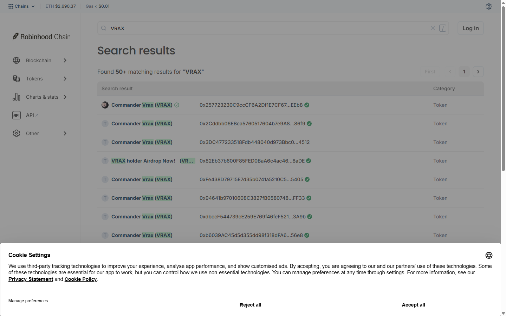Expand the Charts & stats chevron
The width and height of the screenshot is (506, 316).
click(65, 97)
